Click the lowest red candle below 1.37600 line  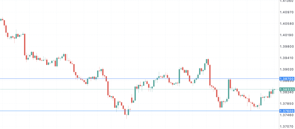coord(125,112)
